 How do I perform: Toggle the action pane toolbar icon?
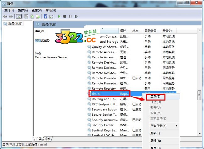coord(51,17)
